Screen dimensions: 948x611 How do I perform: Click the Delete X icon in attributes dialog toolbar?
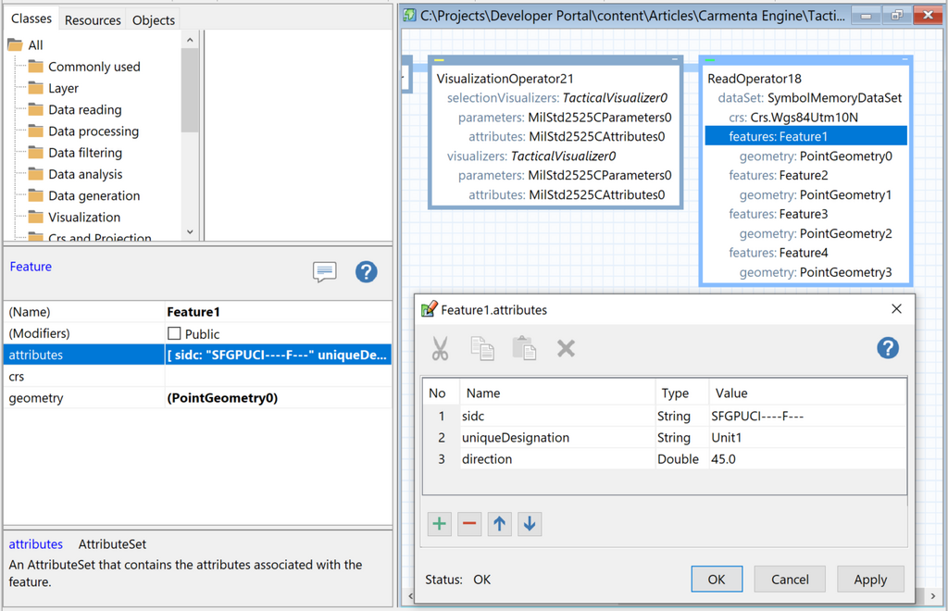click(566, 349)
